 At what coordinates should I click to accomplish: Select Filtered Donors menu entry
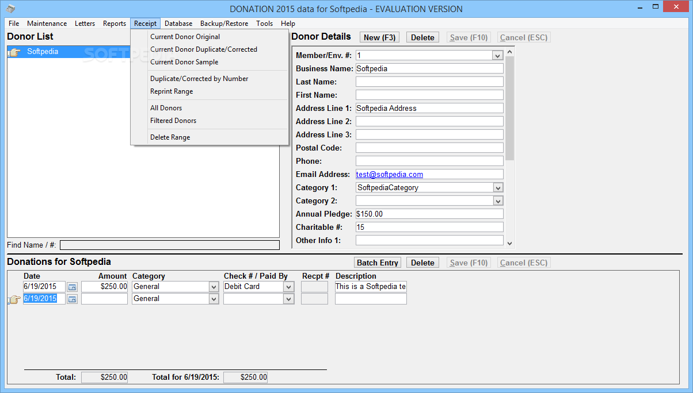pos(210,121)
